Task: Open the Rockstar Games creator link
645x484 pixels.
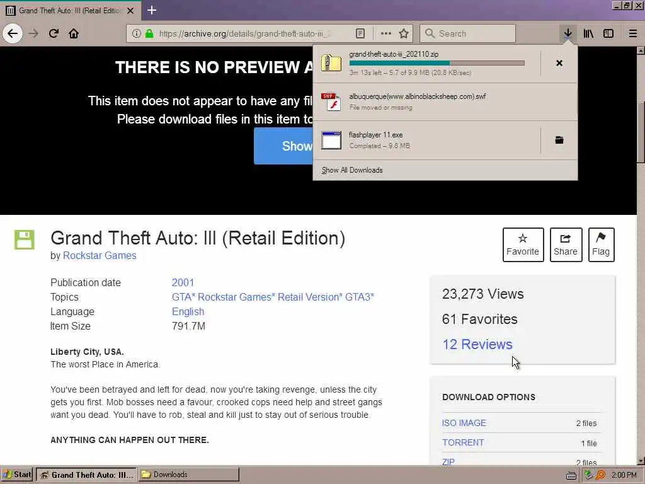Action: coord(100,256)
